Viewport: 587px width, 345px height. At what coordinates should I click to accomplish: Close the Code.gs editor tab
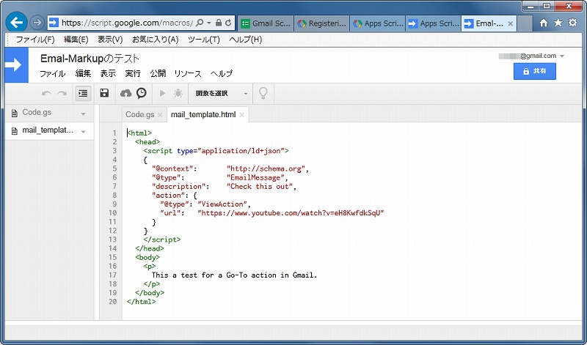click(160, 115)
